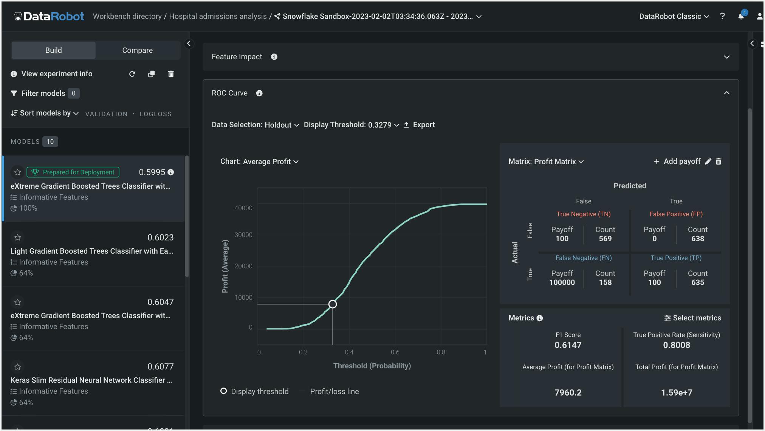Viewport: 765px width, 431px height.
Task: Click the duplicate experiment icon
Action: (151, 74)
